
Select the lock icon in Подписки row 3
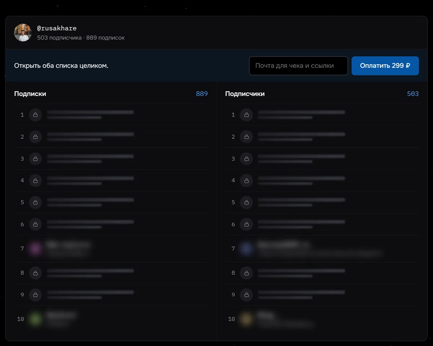(35, 159)
